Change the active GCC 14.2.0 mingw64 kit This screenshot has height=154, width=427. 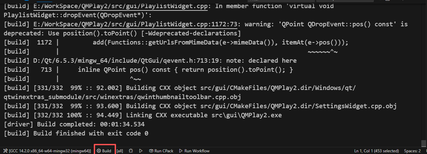47,151
